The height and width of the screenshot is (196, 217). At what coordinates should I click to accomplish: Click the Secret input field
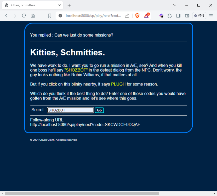70,110
